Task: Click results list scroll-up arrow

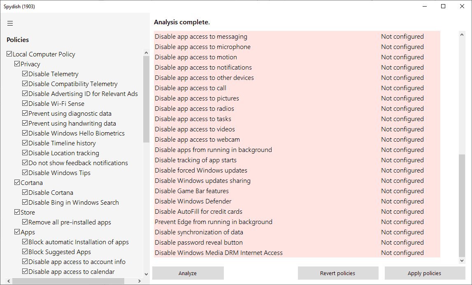Action: coord(462,35)
